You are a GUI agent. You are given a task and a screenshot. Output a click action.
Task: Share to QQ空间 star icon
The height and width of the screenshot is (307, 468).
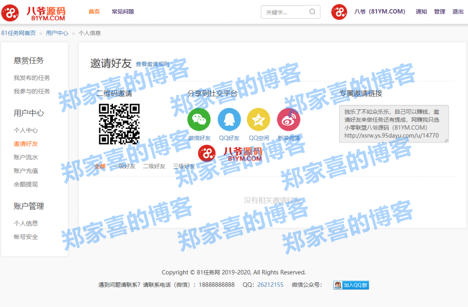point(259,119)
